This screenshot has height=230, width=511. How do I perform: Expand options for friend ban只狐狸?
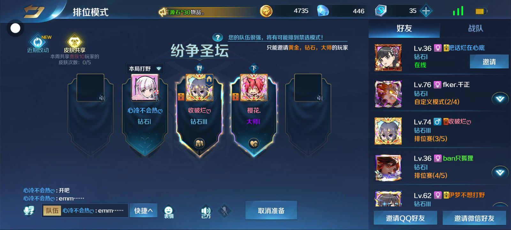pyautogui.click(x=500, y=172)
